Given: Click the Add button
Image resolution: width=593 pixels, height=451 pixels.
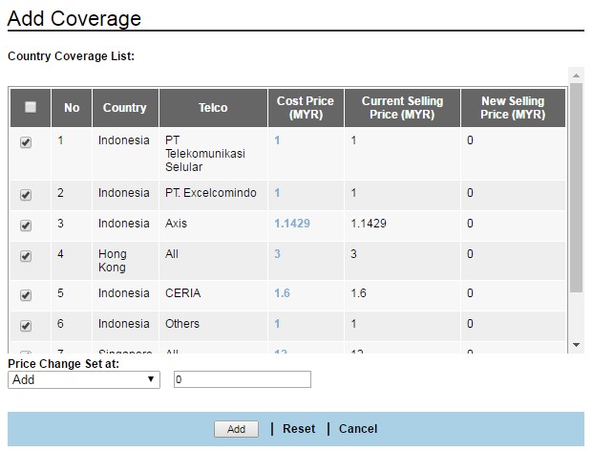Looking at the screenshot, I should pyautogui.click(x=237, y=429).
